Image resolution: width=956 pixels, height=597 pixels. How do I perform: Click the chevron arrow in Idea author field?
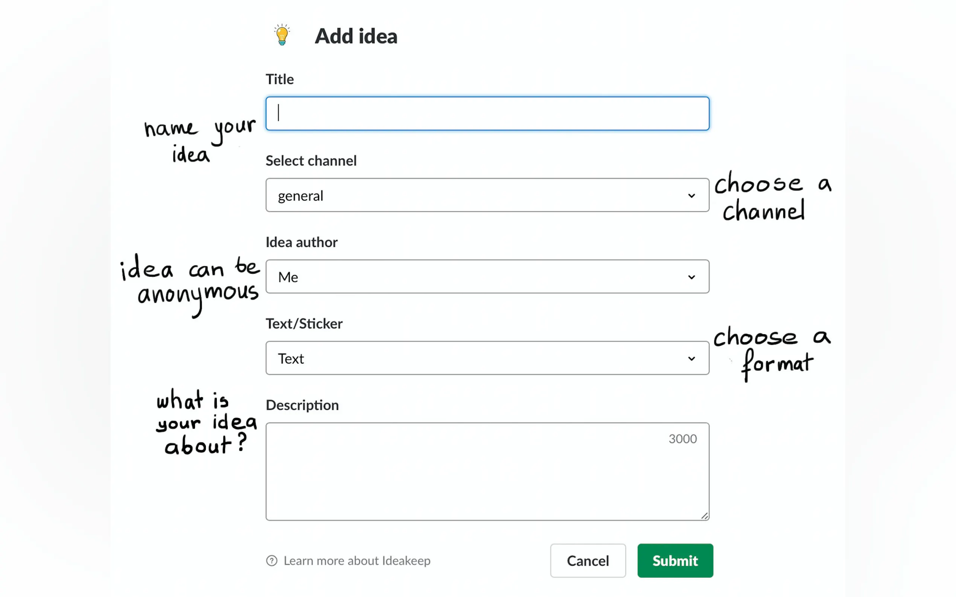pyautogui.click(x=691, y=277)
